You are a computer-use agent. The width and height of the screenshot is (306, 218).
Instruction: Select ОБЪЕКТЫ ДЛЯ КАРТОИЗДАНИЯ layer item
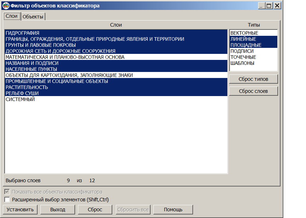pyautogui.click(x=69, y=75)
